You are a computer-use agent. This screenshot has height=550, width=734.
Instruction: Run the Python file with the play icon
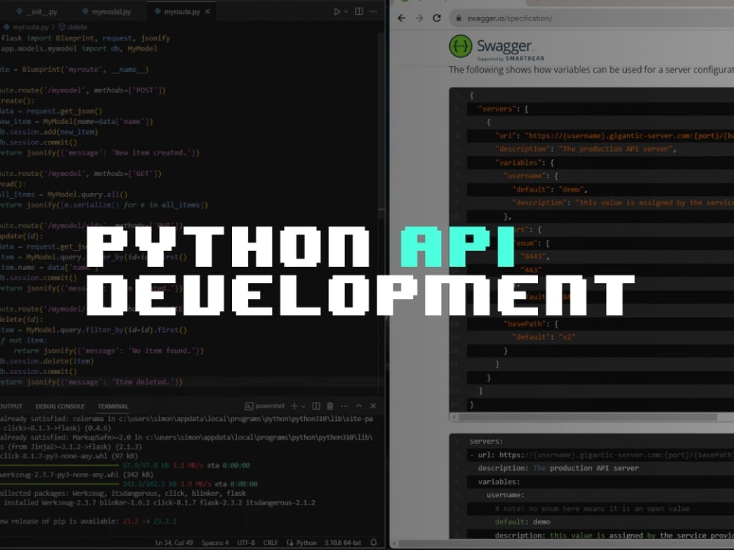coord(337,11)
